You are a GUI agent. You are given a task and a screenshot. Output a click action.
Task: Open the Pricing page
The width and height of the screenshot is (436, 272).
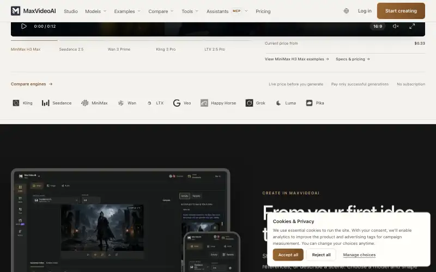(263, 11)
